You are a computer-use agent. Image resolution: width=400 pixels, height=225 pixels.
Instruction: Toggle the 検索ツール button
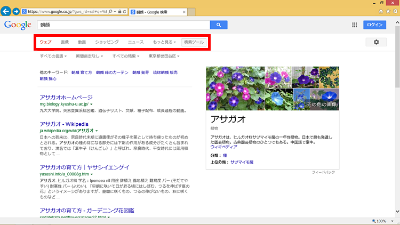click(x=192, y=42)
